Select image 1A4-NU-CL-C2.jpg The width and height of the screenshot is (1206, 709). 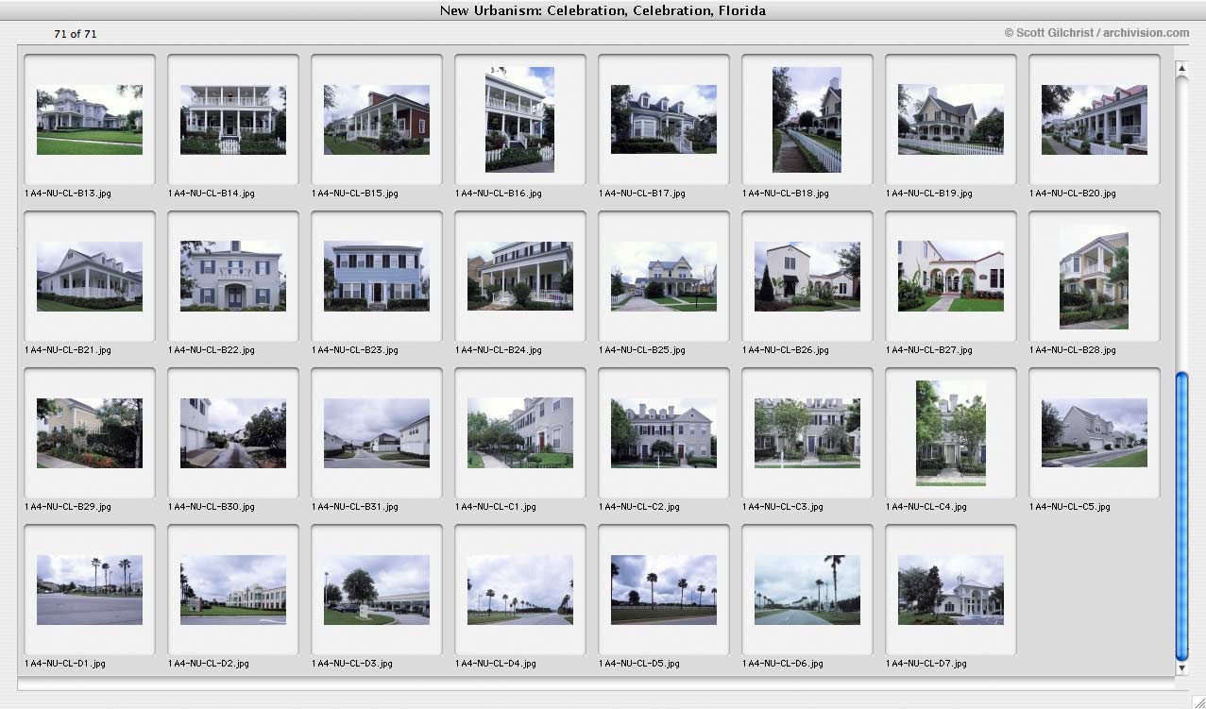[664, 433]
